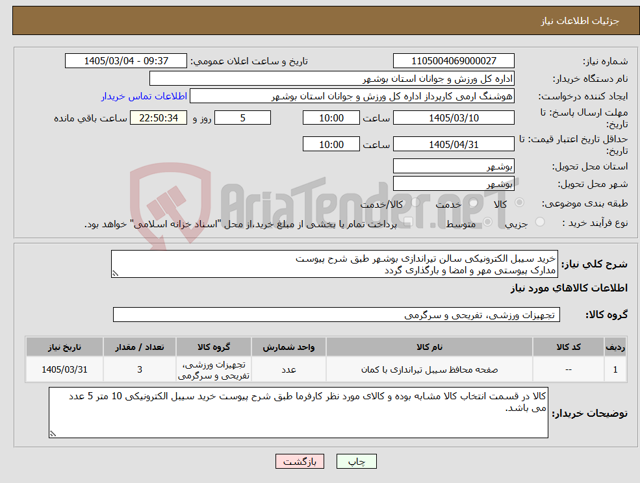Click the remaining time 22:50:34 field
This screenshot has width=640, height=483.
point(159,118)
